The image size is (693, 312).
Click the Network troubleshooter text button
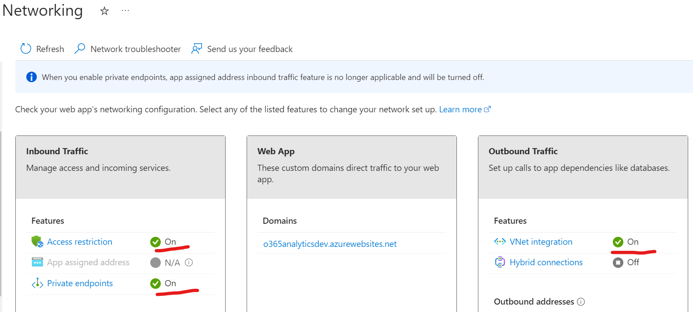tap(135, 49)
